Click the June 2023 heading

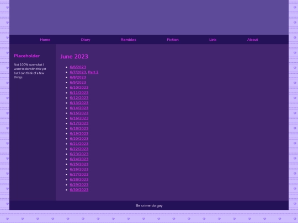click(74, 57)
